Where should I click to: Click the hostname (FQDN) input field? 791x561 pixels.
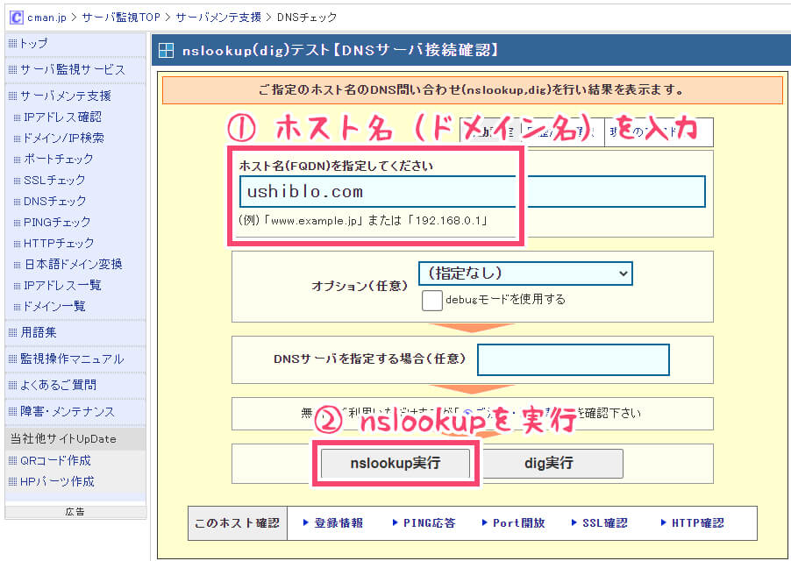(472, 192)
